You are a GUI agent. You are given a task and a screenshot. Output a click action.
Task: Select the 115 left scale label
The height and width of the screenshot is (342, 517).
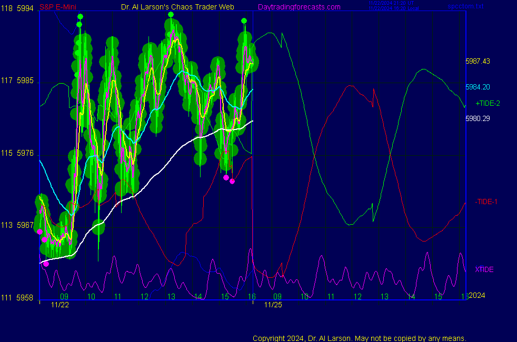coord(7,153)
